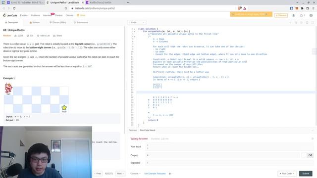Go to next problem with Next
Viewport: 317px width, 178px height.
coord(120,174)
